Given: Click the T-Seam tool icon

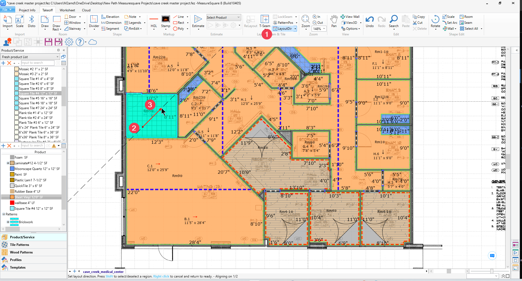Looking at the screenshot, I should [265, 19].
